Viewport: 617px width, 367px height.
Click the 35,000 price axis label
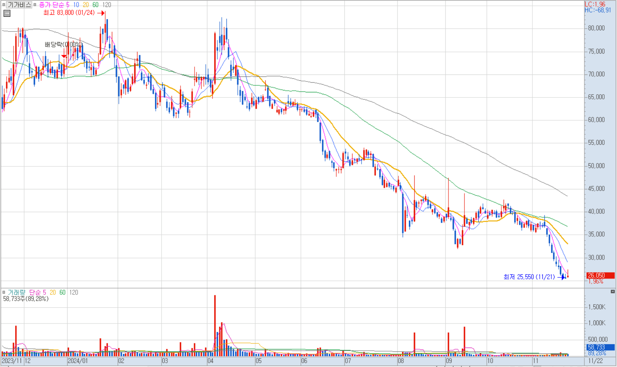click(x=596, y=234)
